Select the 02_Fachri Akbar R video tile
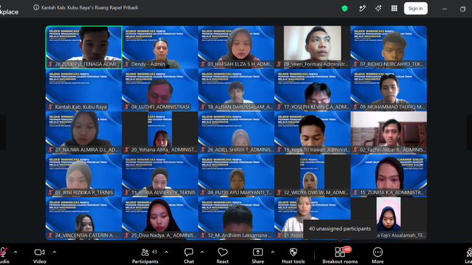The width and height of the screenshot is (472, 265). pos(388,132)
